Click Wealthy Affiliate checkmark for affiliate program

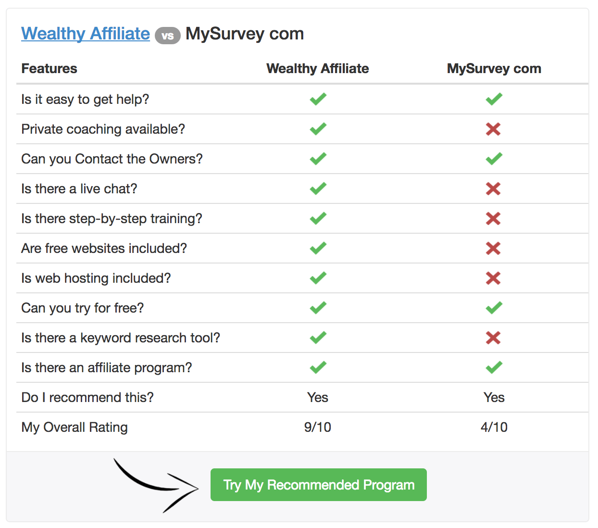pos(318,367)
